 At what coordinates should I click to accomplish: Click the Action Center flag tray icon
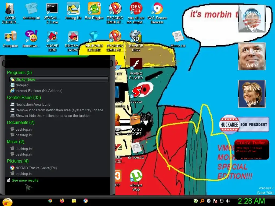[x=215, y=201]
